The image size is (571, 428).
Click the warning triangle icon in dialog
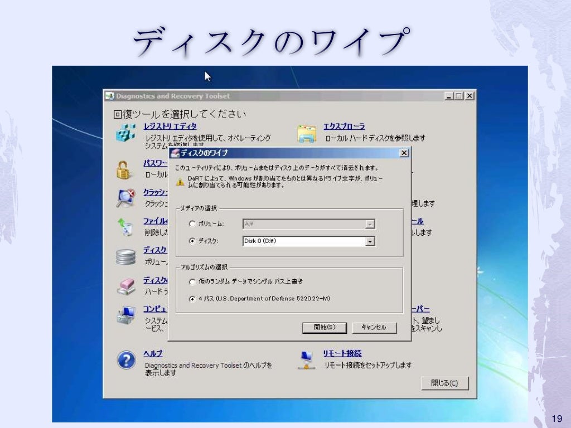[180, 182]
